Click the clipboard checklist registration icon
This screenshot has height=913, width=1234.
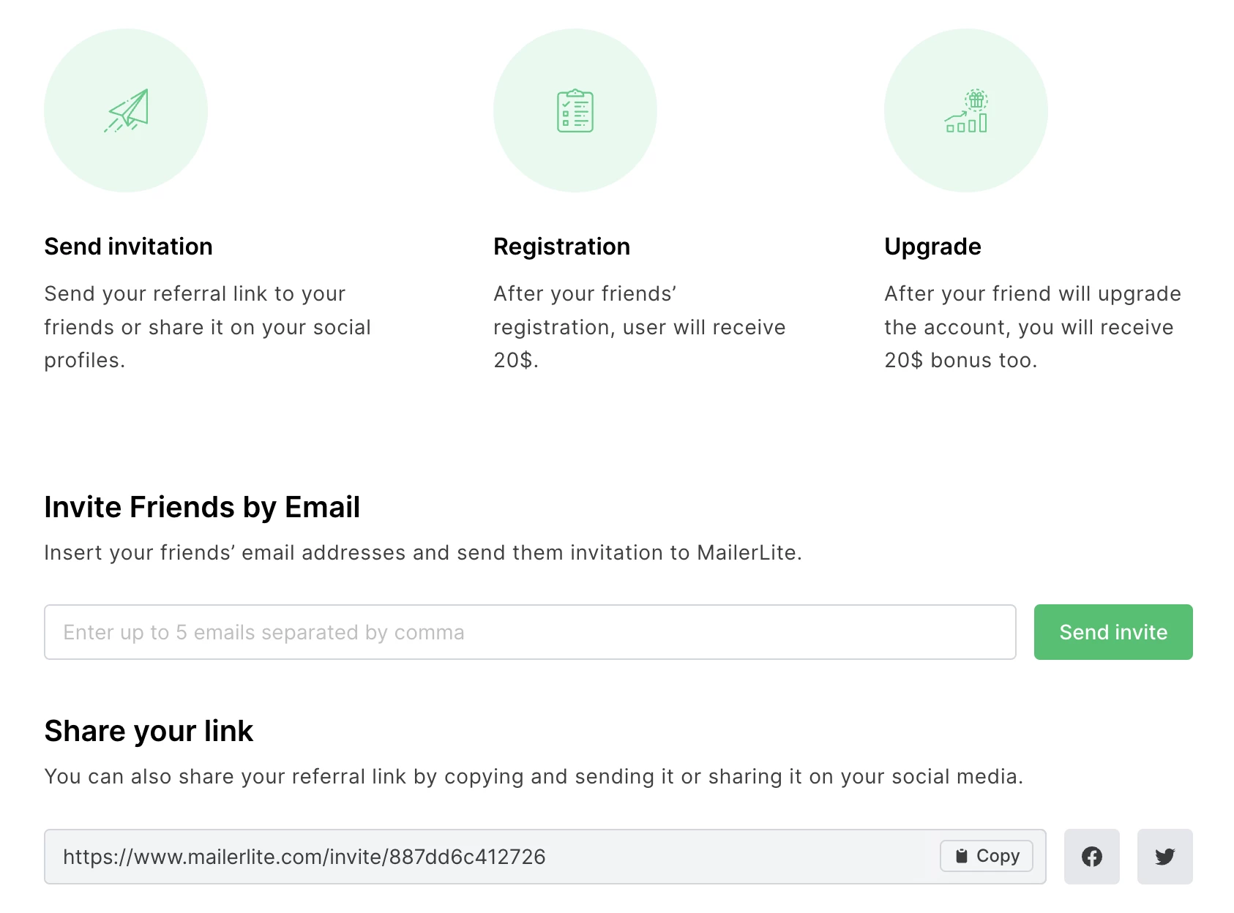tap(575, 110)
